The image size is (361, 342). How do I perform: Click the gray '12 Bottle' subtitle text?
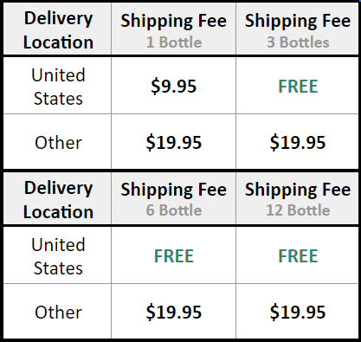point(298,210)
